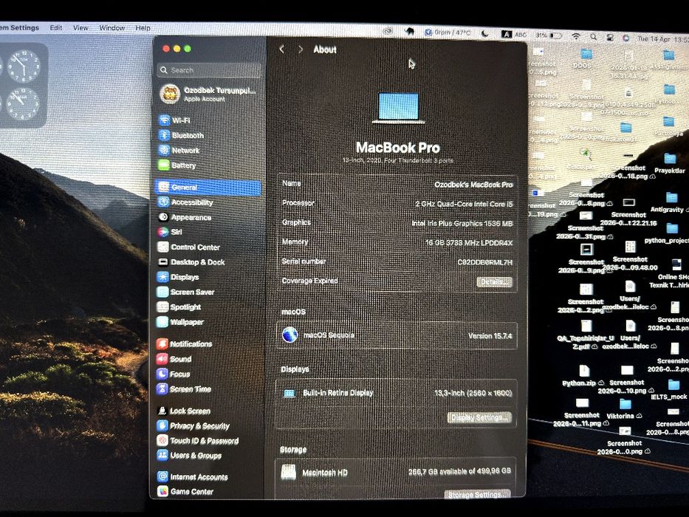The width and height of the screenshot is (689, 517).
Task: Open the Touch ID & Password fingerprint icon
Action: [x=162, y=440]
